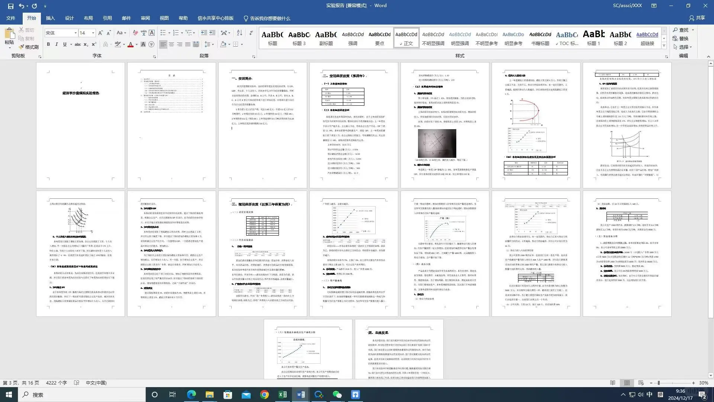Switch to Web Layout view
Viewport: 714px width, 402px height.
pyautogui.click(x=641, y=383)
